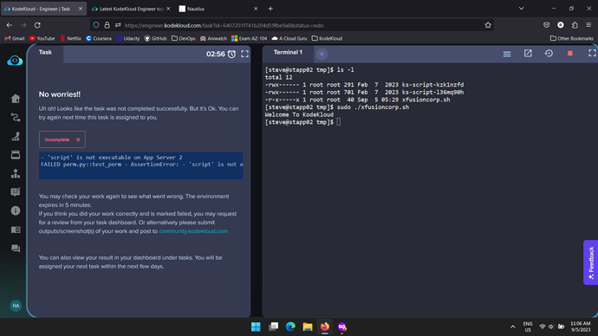Viewport: 598px width, 336px height.
Task: Bookmark this page with the star
Action: click(x=488, y=25)
